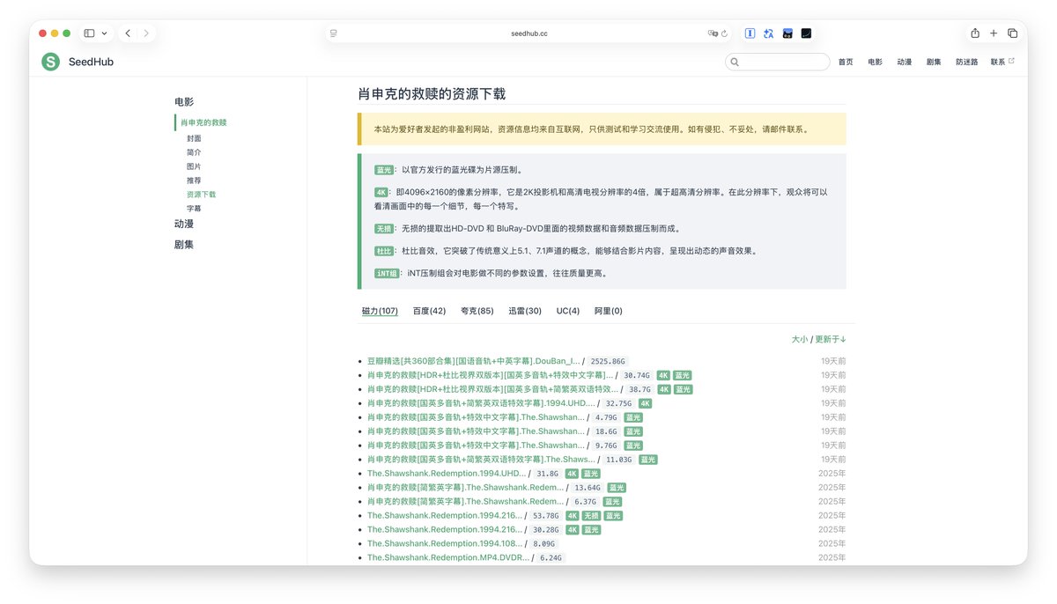Sort resources by 大小
The height and width of the screenshot is (604, 1057).
799,339
